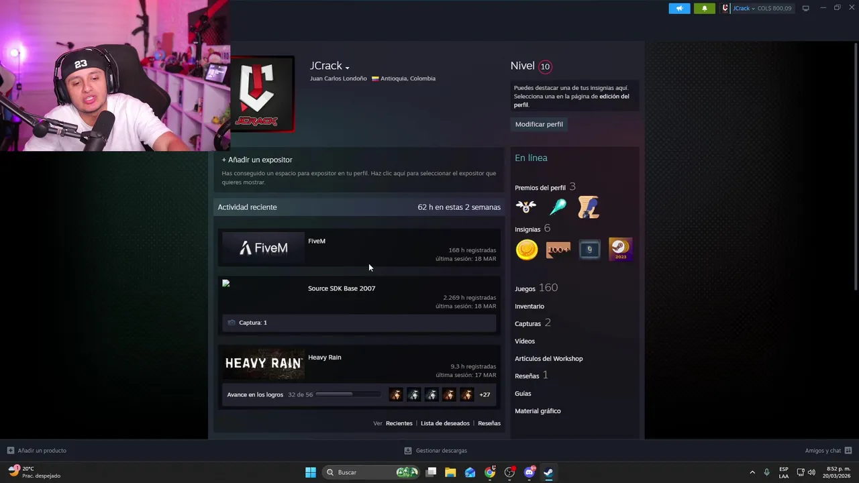Click the first Heavy Rain achievement icon
The height and width of the screenshot is (483, 859).
pyautogui.click(x=396, y=394)
